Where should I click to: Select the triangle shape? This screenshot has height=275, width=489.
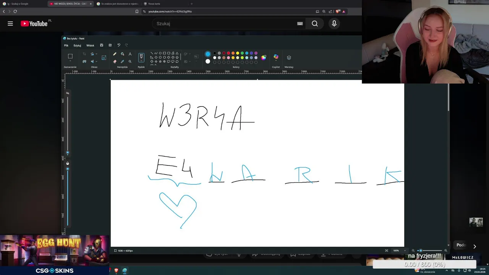177,53
